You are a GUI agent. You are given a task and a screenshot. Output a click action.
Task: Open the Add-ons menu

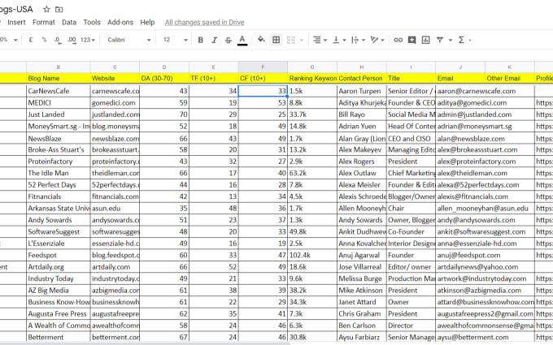[x=120, y=22]
